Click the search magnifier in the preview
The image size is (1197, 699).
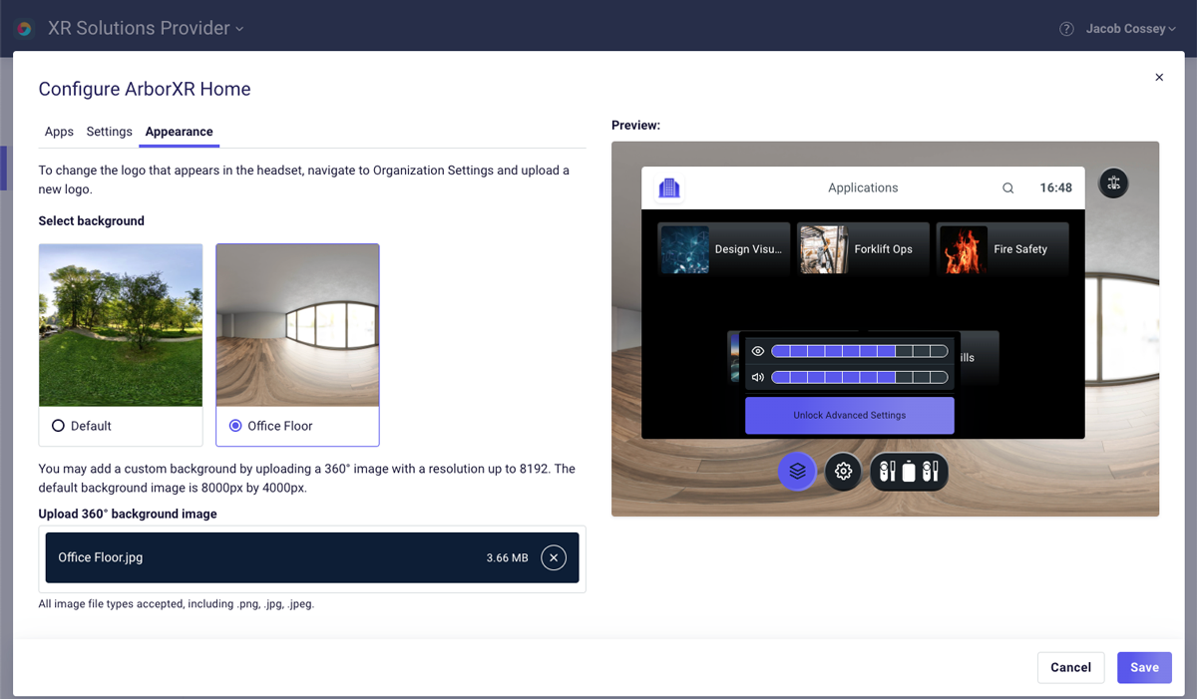pyautogui.click(x=1008, y=187)
